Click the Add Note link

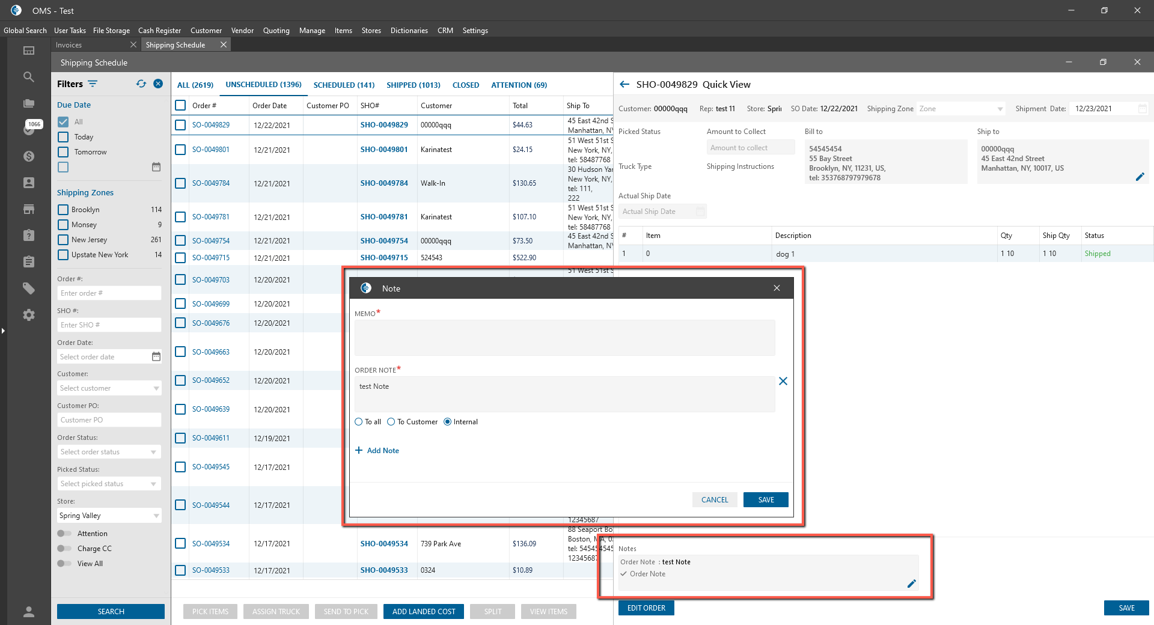click(x=382, y=451)
